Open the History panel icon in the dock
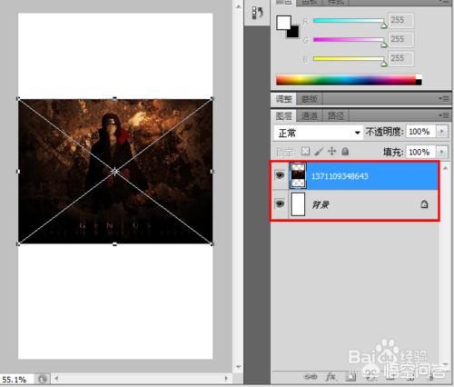 pos(257,13)
